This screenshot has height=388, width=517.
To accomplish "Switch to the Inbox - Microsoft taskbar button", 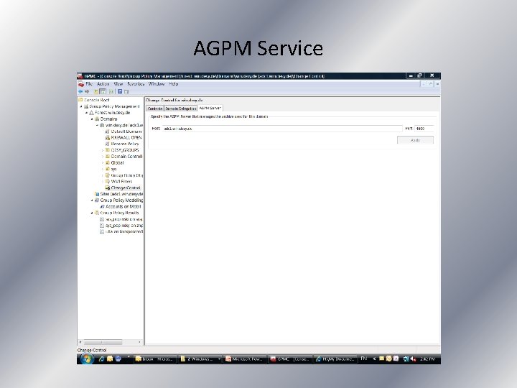I will point(155,359).
